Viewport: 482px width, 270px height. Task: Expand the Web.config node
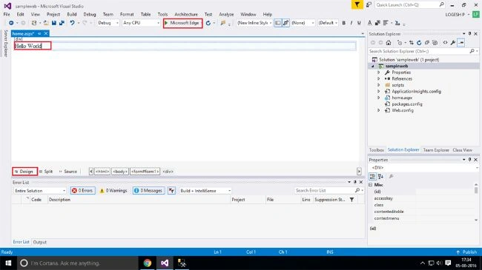[x=379, y=110]
